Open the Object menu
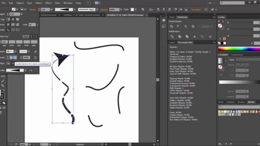This screenshot has width=260, height=146. [20, 3]
